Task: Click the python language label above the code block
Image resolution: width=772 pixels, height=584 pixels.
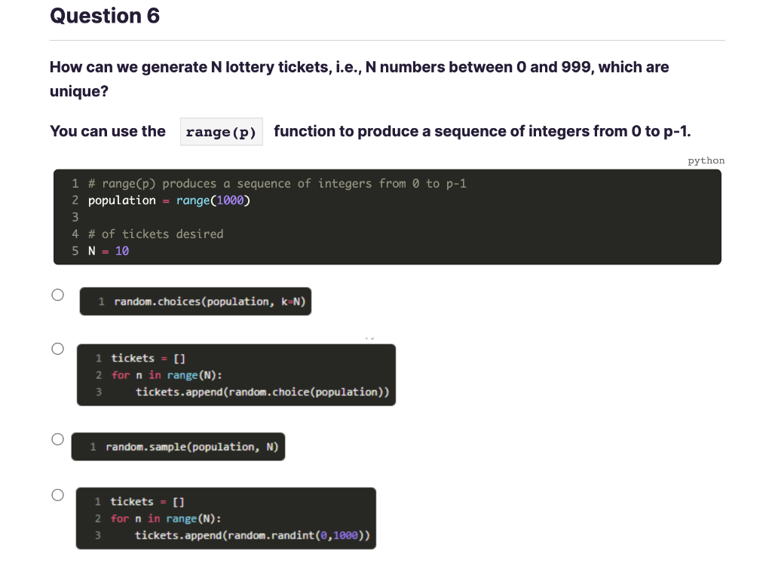Action: tap(706, 160)
